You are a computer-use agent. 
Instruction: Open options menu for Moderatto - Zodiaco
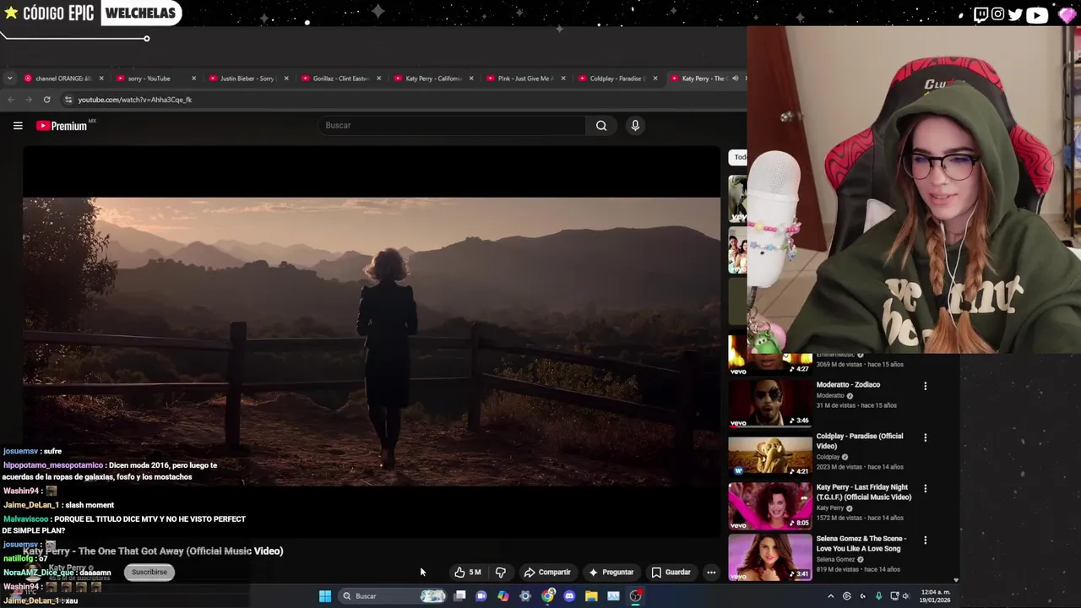925,386
